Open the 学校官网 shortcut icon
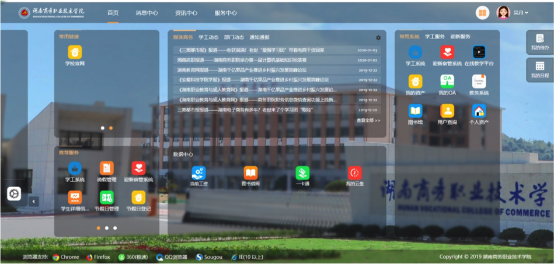The width and height of the screenshot is (554, 264). (x=74, y=52)
